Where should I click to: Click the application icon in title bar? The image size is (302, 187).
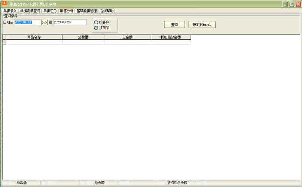(x=4, y=3)
